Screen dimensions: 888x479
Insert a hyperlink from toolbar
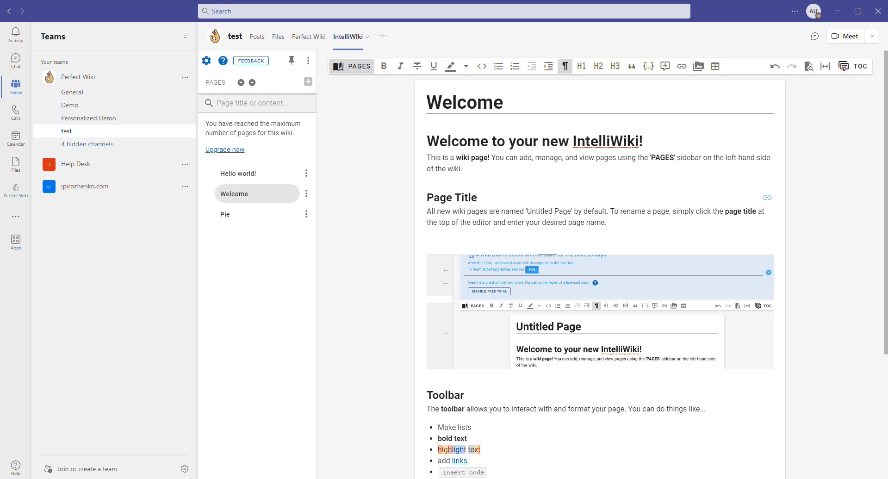coord(682,66)
